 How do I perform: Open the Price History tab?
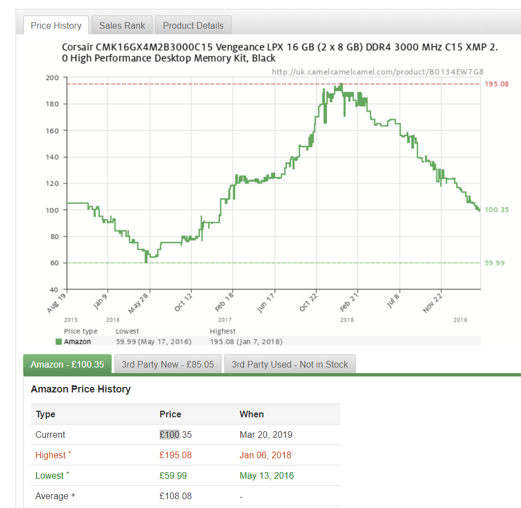coord(56,25)
